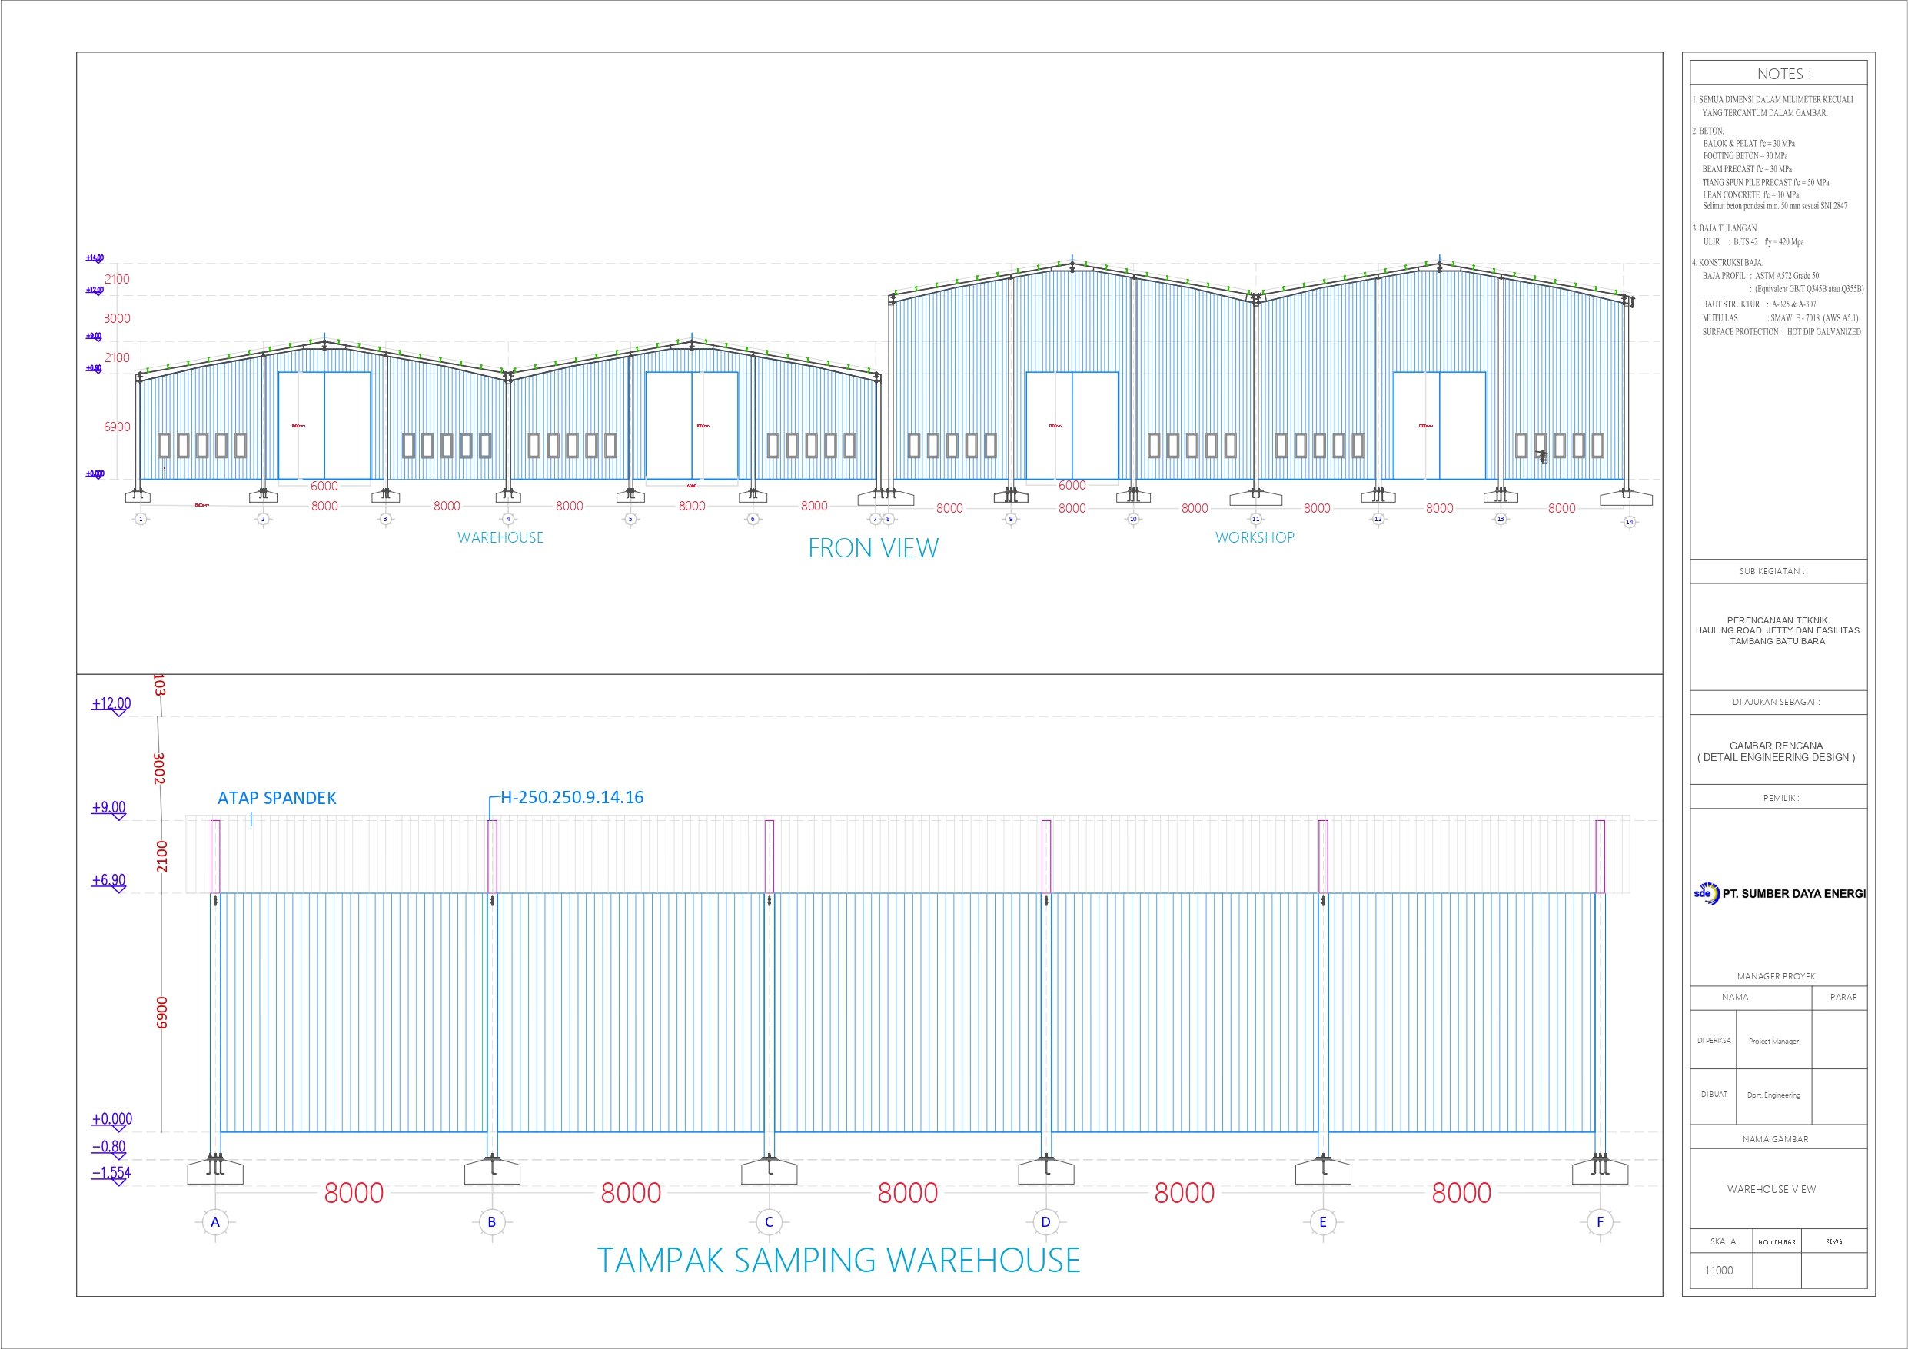Click grid bubble 1 in the front view
The image size is (1908, 1349).
tap(141, 519)
